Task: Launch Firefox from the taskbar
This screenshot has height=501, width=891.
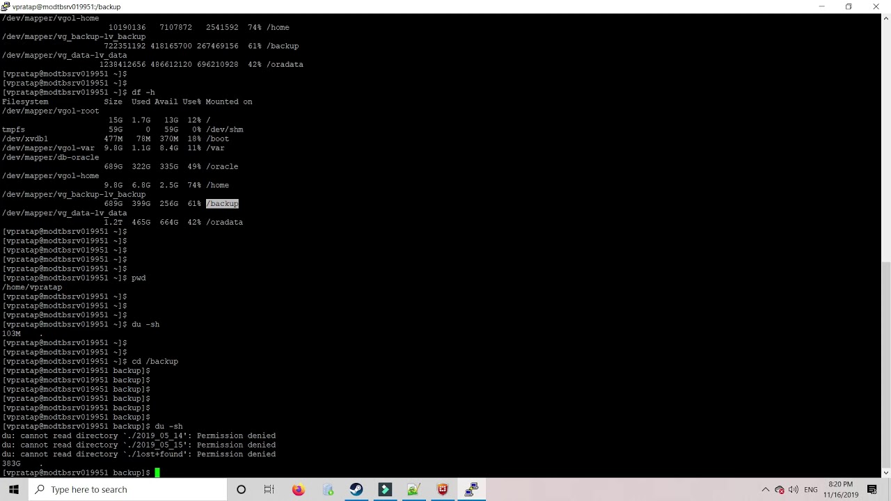Action: pyautogui.click(x=298, y=489)
